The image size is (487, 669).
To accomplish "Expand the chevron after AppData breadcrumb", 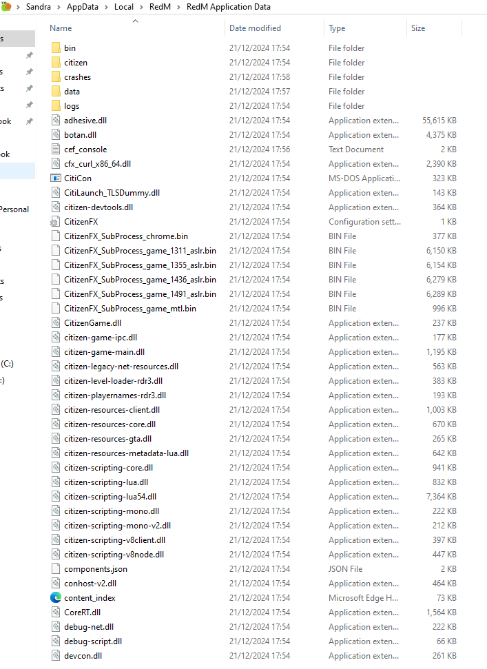I will [106, 7].
